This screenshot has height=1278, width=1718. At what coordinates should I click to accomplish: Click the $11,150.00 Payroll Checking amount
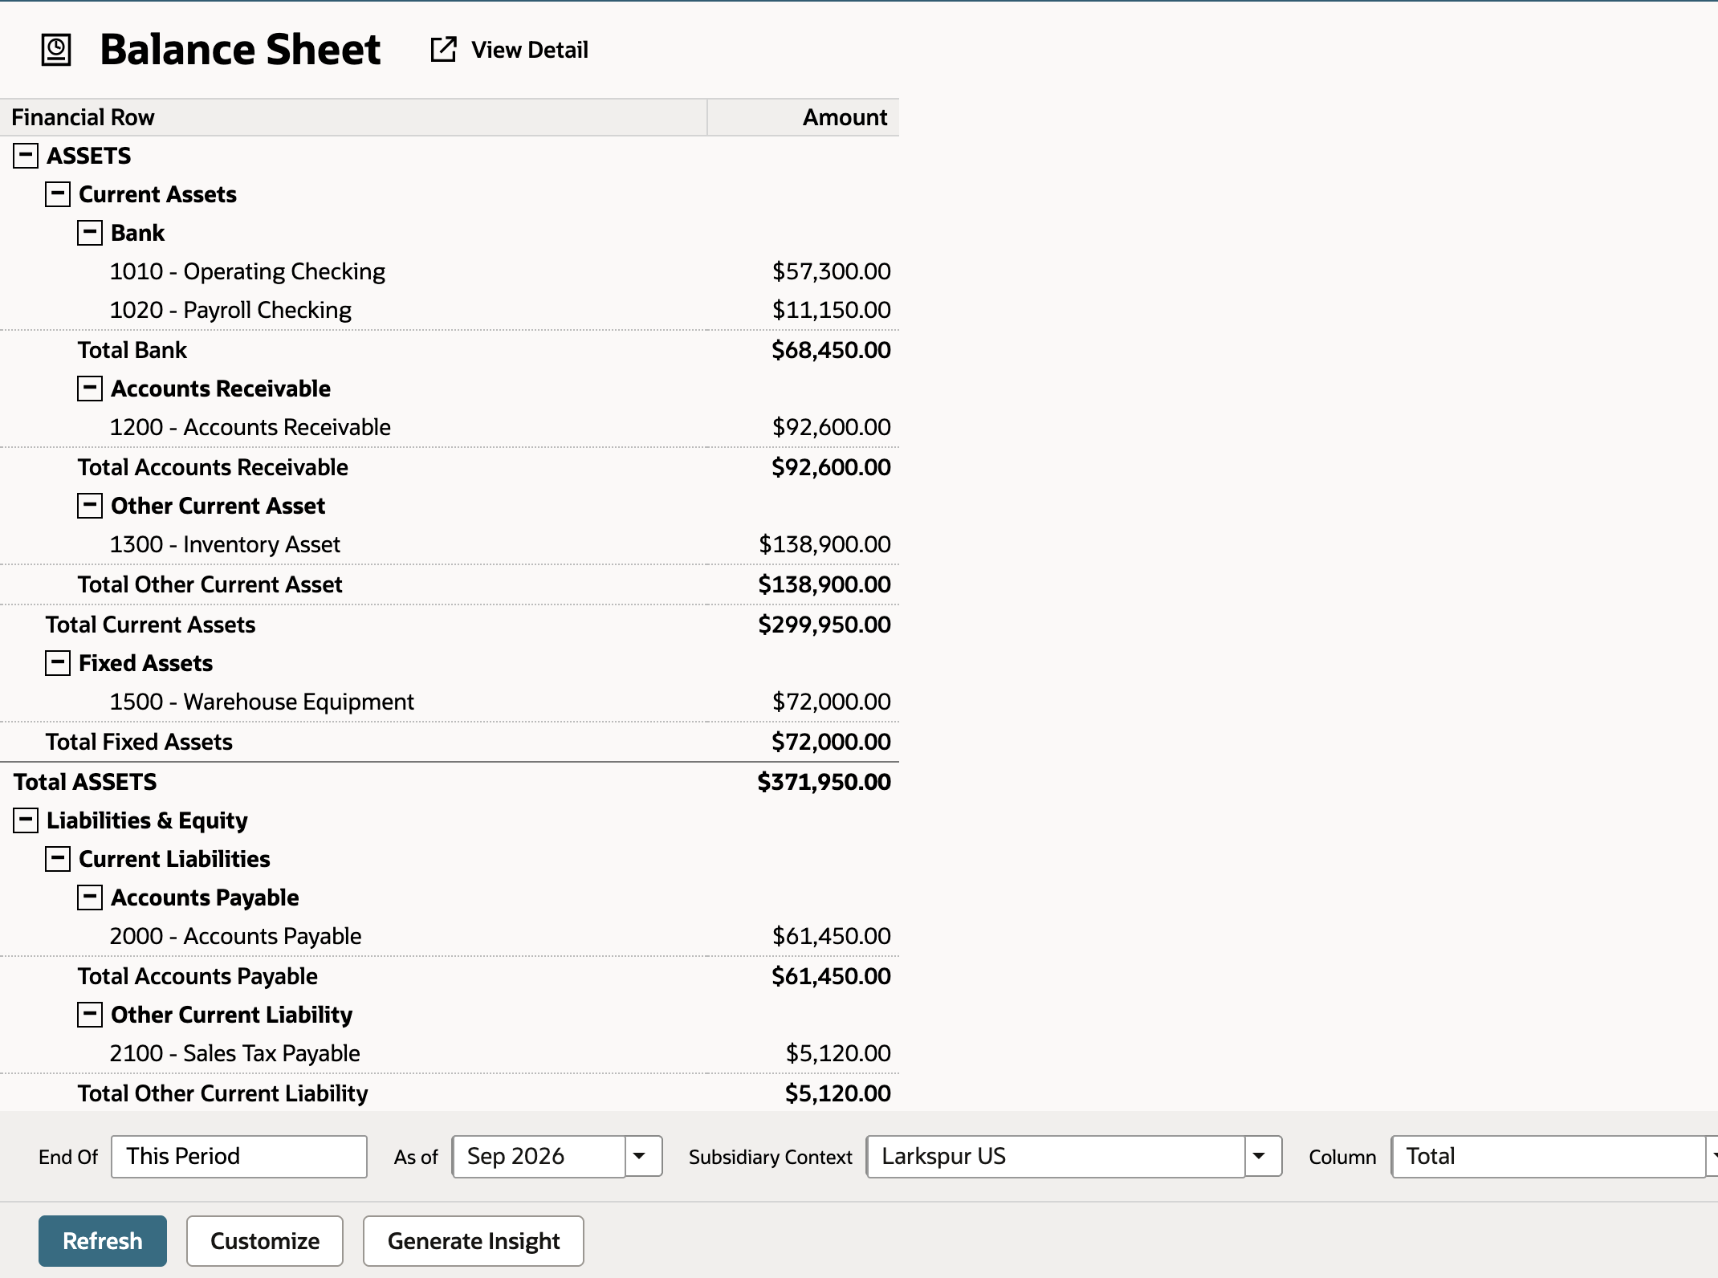pos(832,310)
